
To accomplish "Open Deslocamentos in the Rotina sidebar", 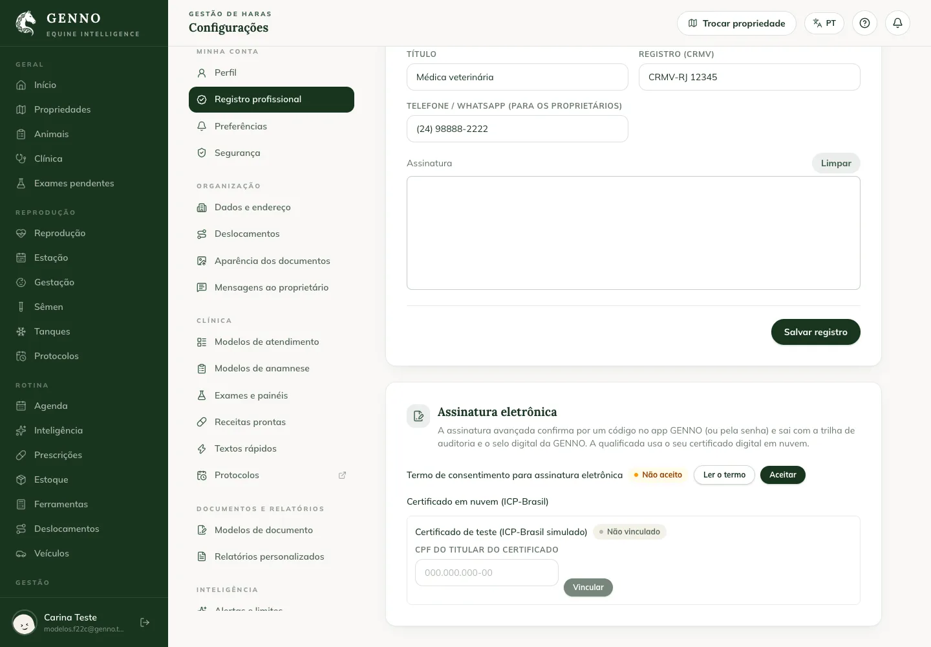I will click(x=84, y=529).
